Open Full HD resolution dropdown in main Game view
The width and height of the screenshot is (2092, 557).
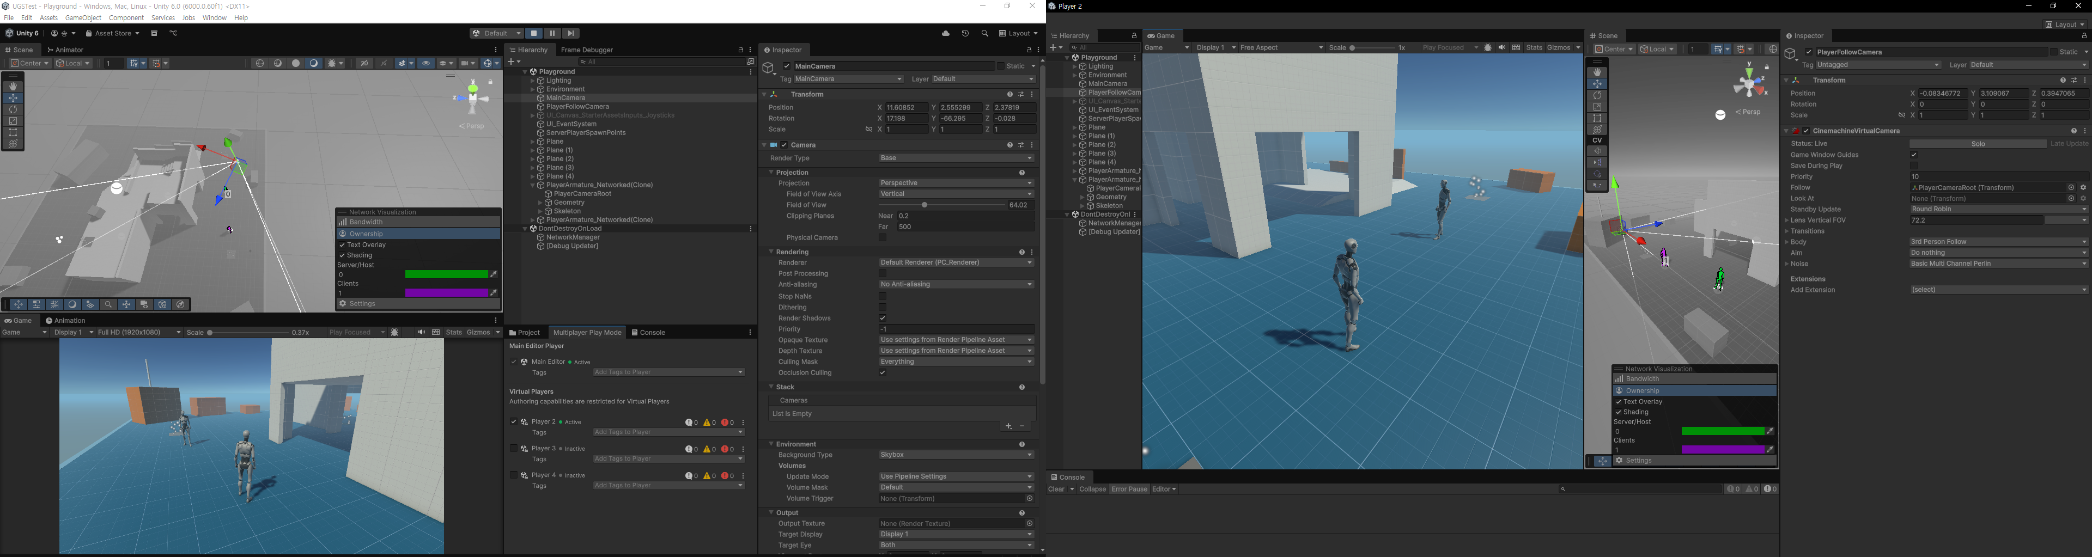pyautogui.click(x=139, y=332)
